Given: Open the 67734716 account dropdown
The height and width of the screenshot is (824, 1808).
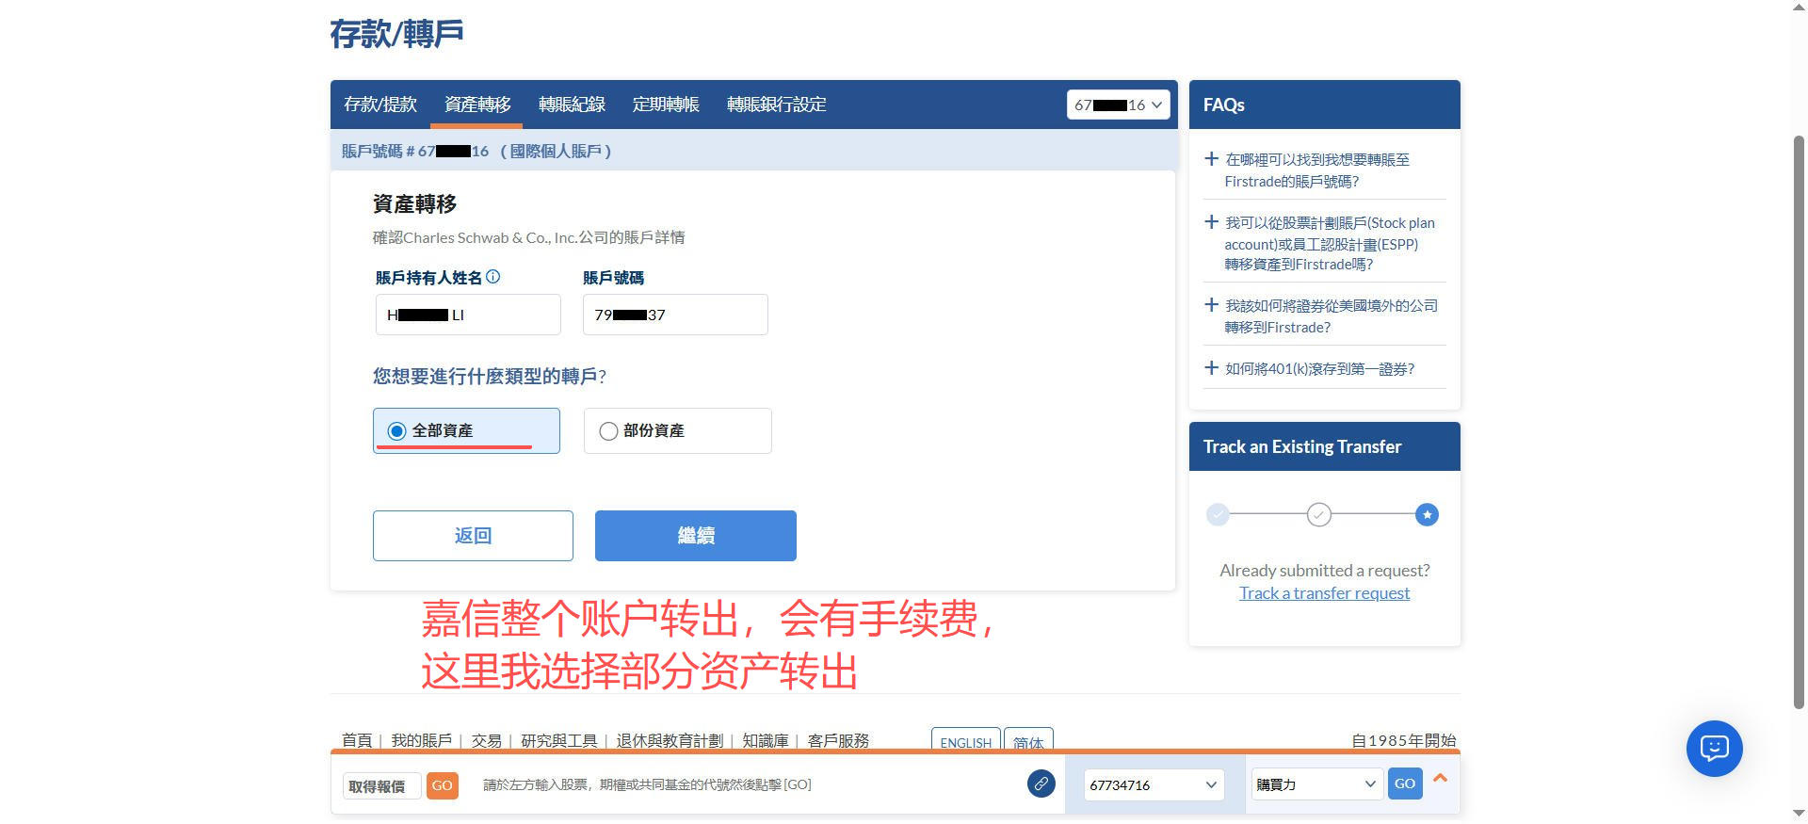Looking at the screenshot, I should [x=1153, y=784].
